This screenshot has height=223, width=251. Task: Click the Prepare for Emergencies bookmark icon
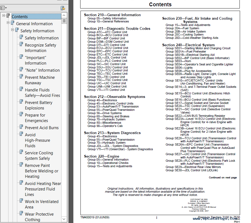[21, 114]
